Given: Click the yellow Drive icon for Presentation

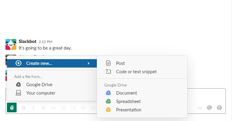Looking at the screenshot, I should tap(108, 110).
